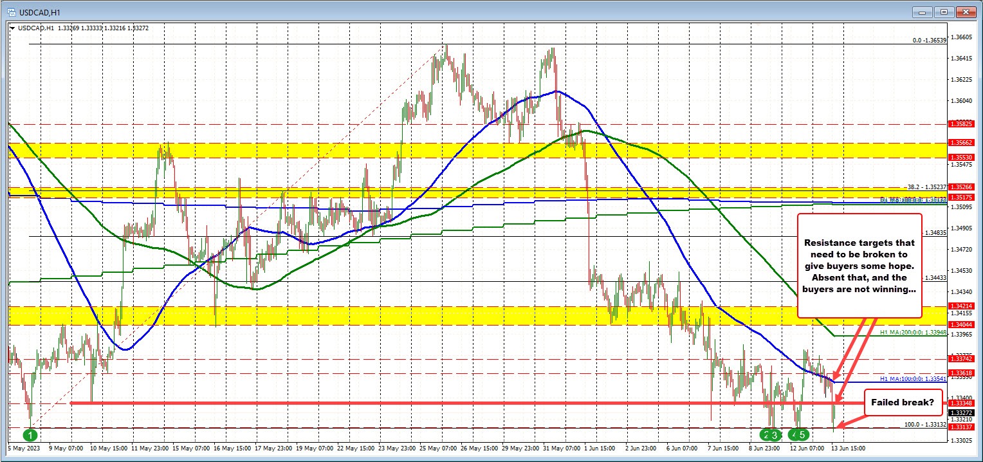Click the 1.36040 price scale value
The height and width of the screenshot is (462, 983).
pyautogui.click(x=961, y=101)
